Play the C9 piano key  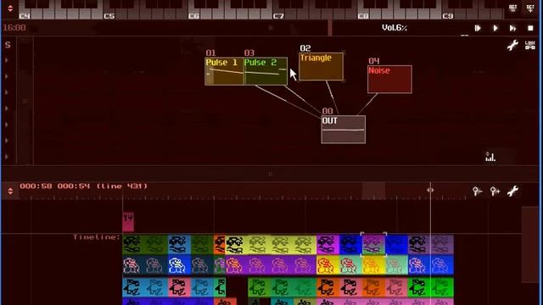pos(447,14)
